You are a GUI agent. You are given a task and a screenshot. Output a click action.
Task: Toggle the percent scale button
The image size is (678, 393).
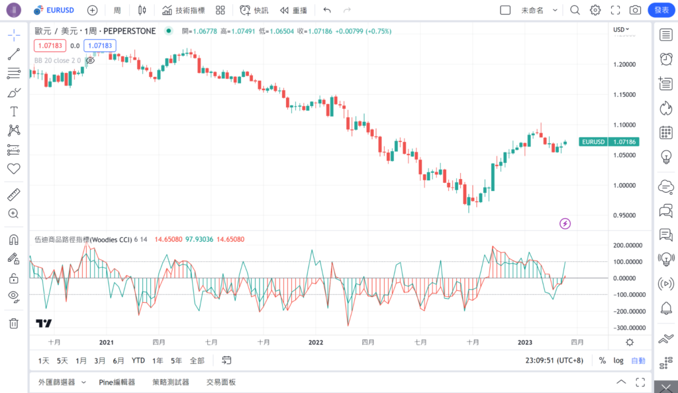coord(603,361)
